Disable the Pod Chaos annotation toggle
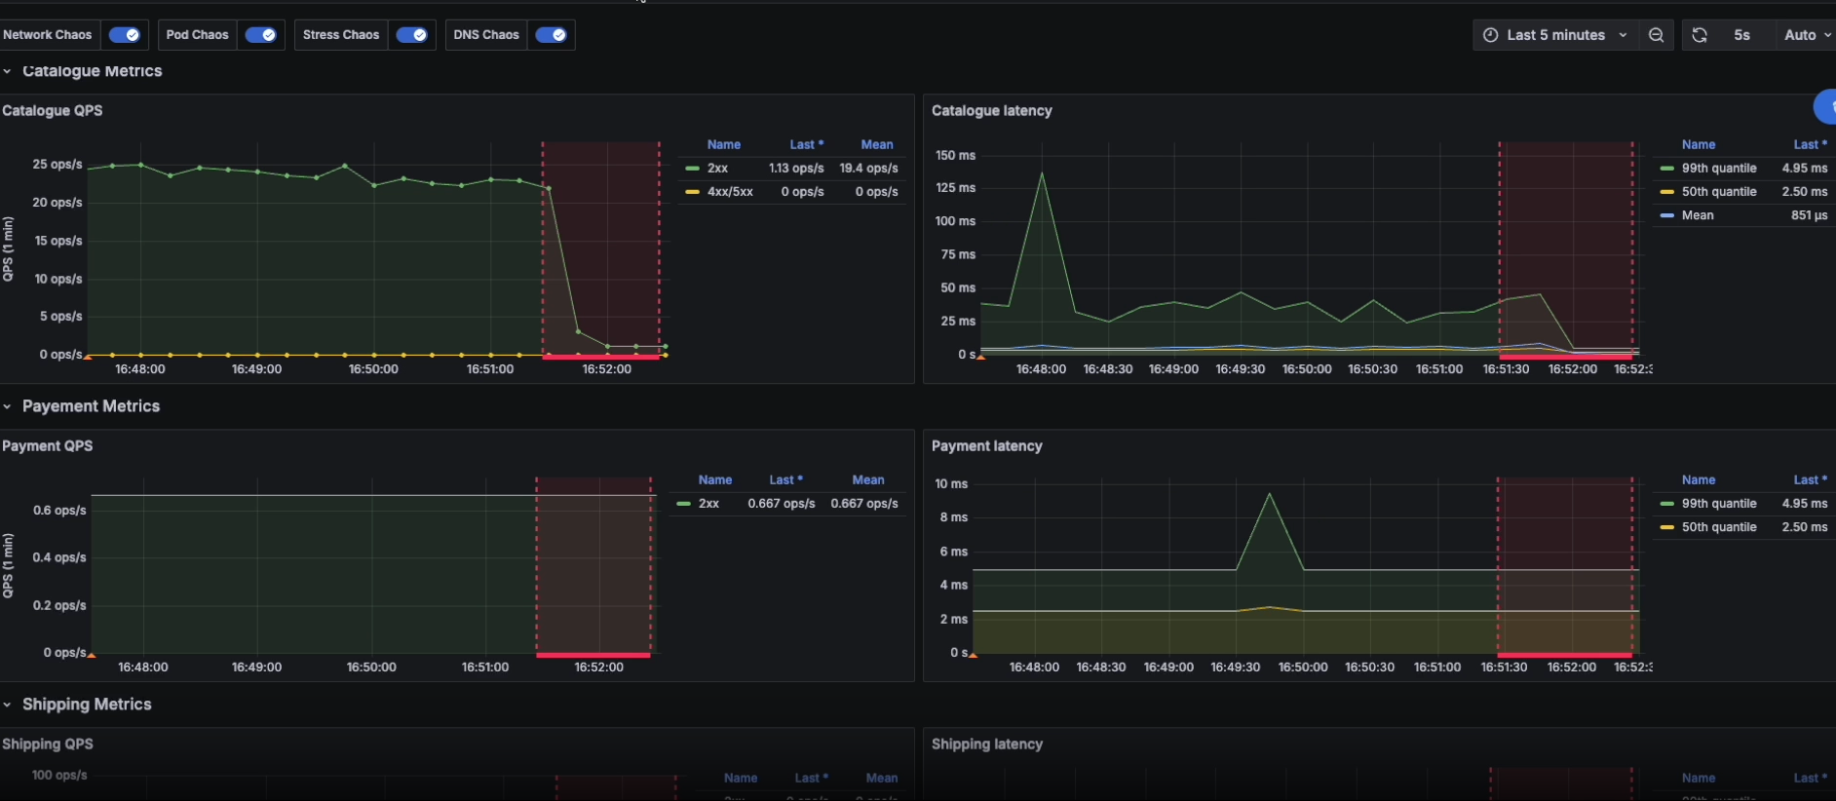 [x=260, y=35]
